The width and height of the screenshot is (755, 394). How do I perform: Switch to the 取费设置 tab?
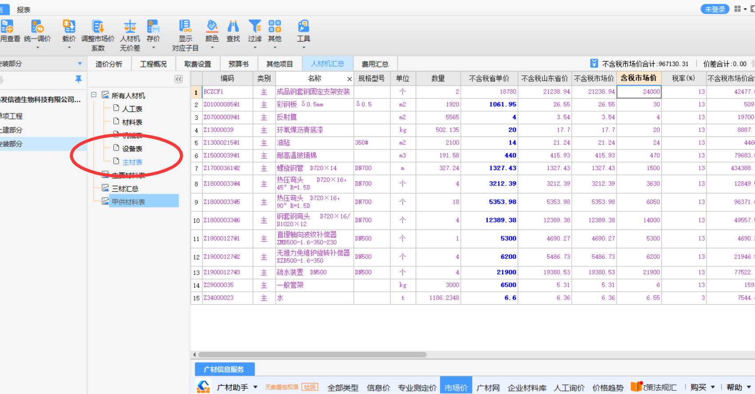pos(198,64)
